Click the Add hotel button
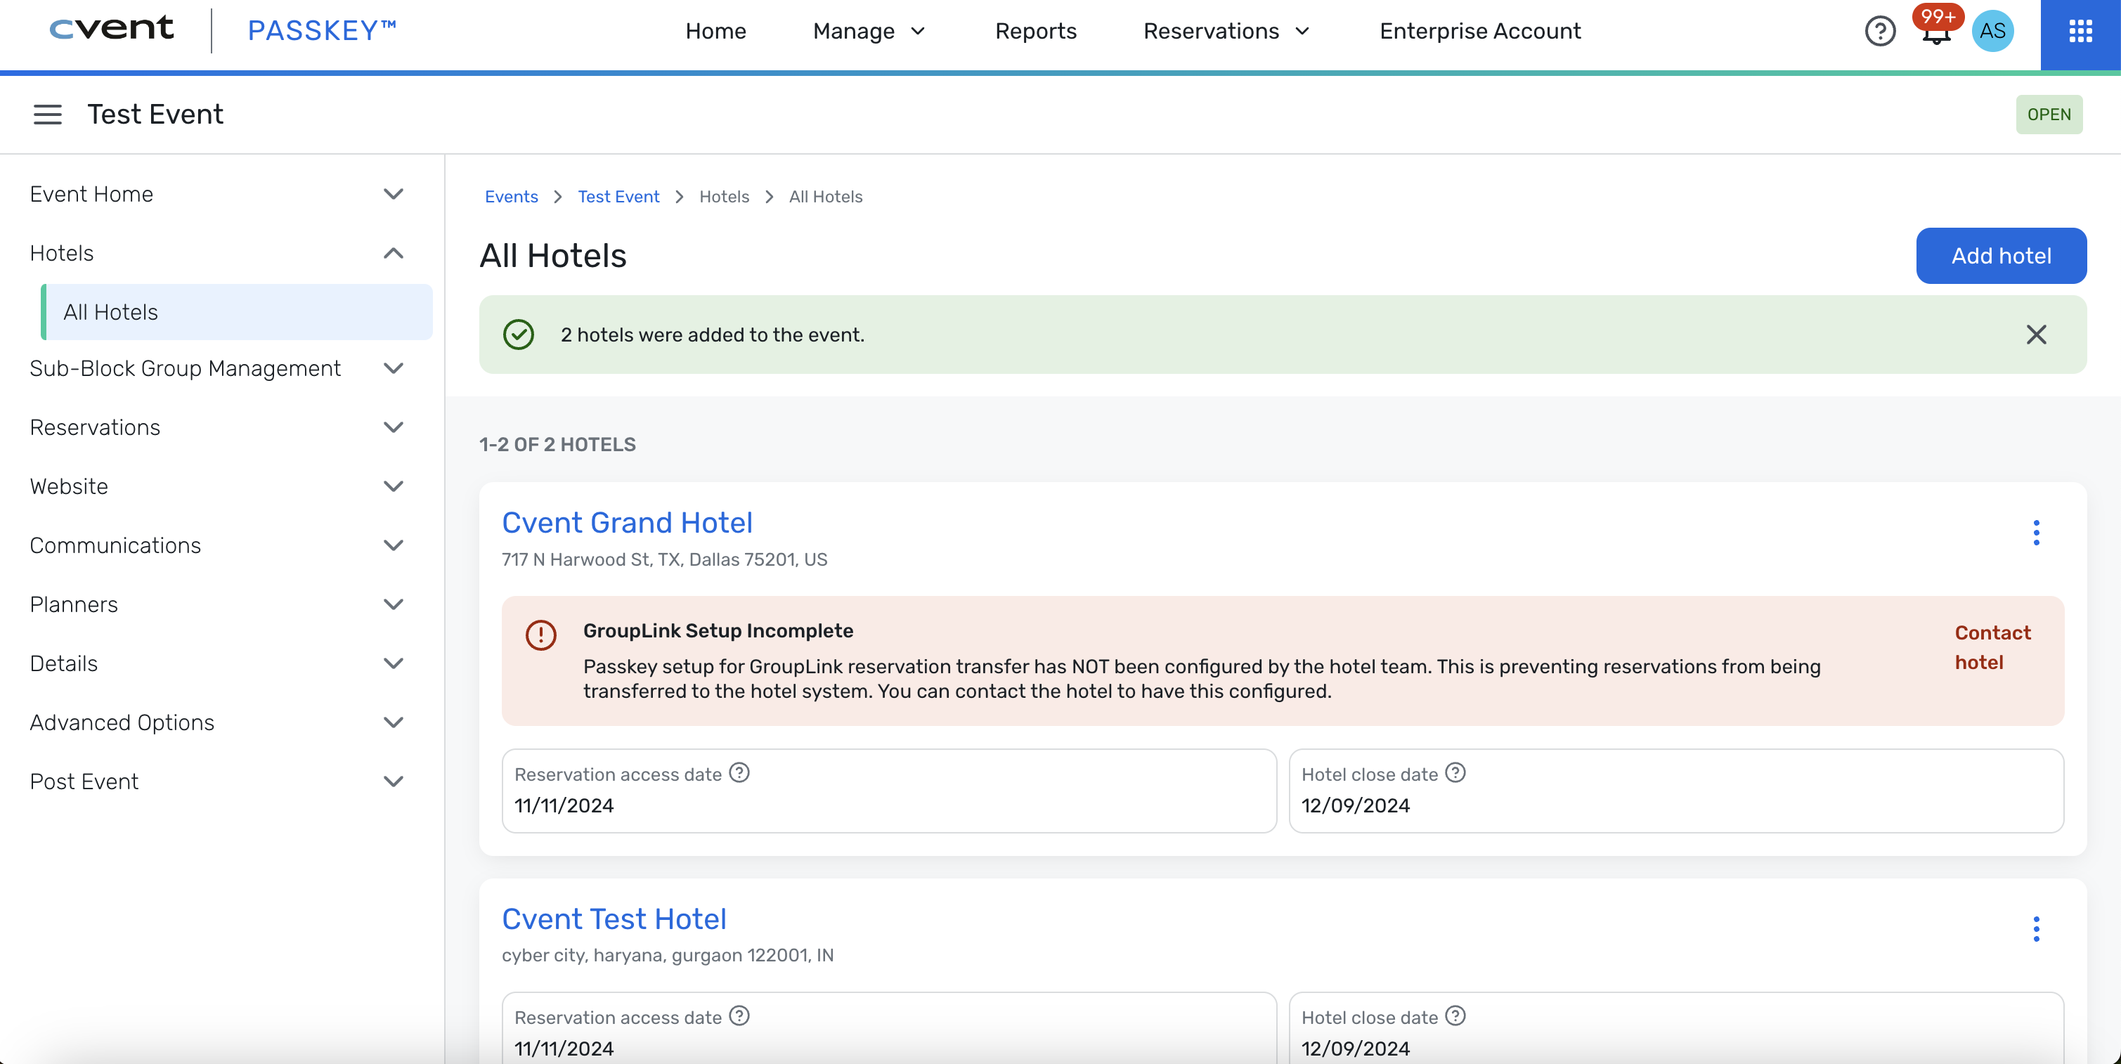The width and height of the screenshot is (2121, 1064). (x=2001, y=256)
